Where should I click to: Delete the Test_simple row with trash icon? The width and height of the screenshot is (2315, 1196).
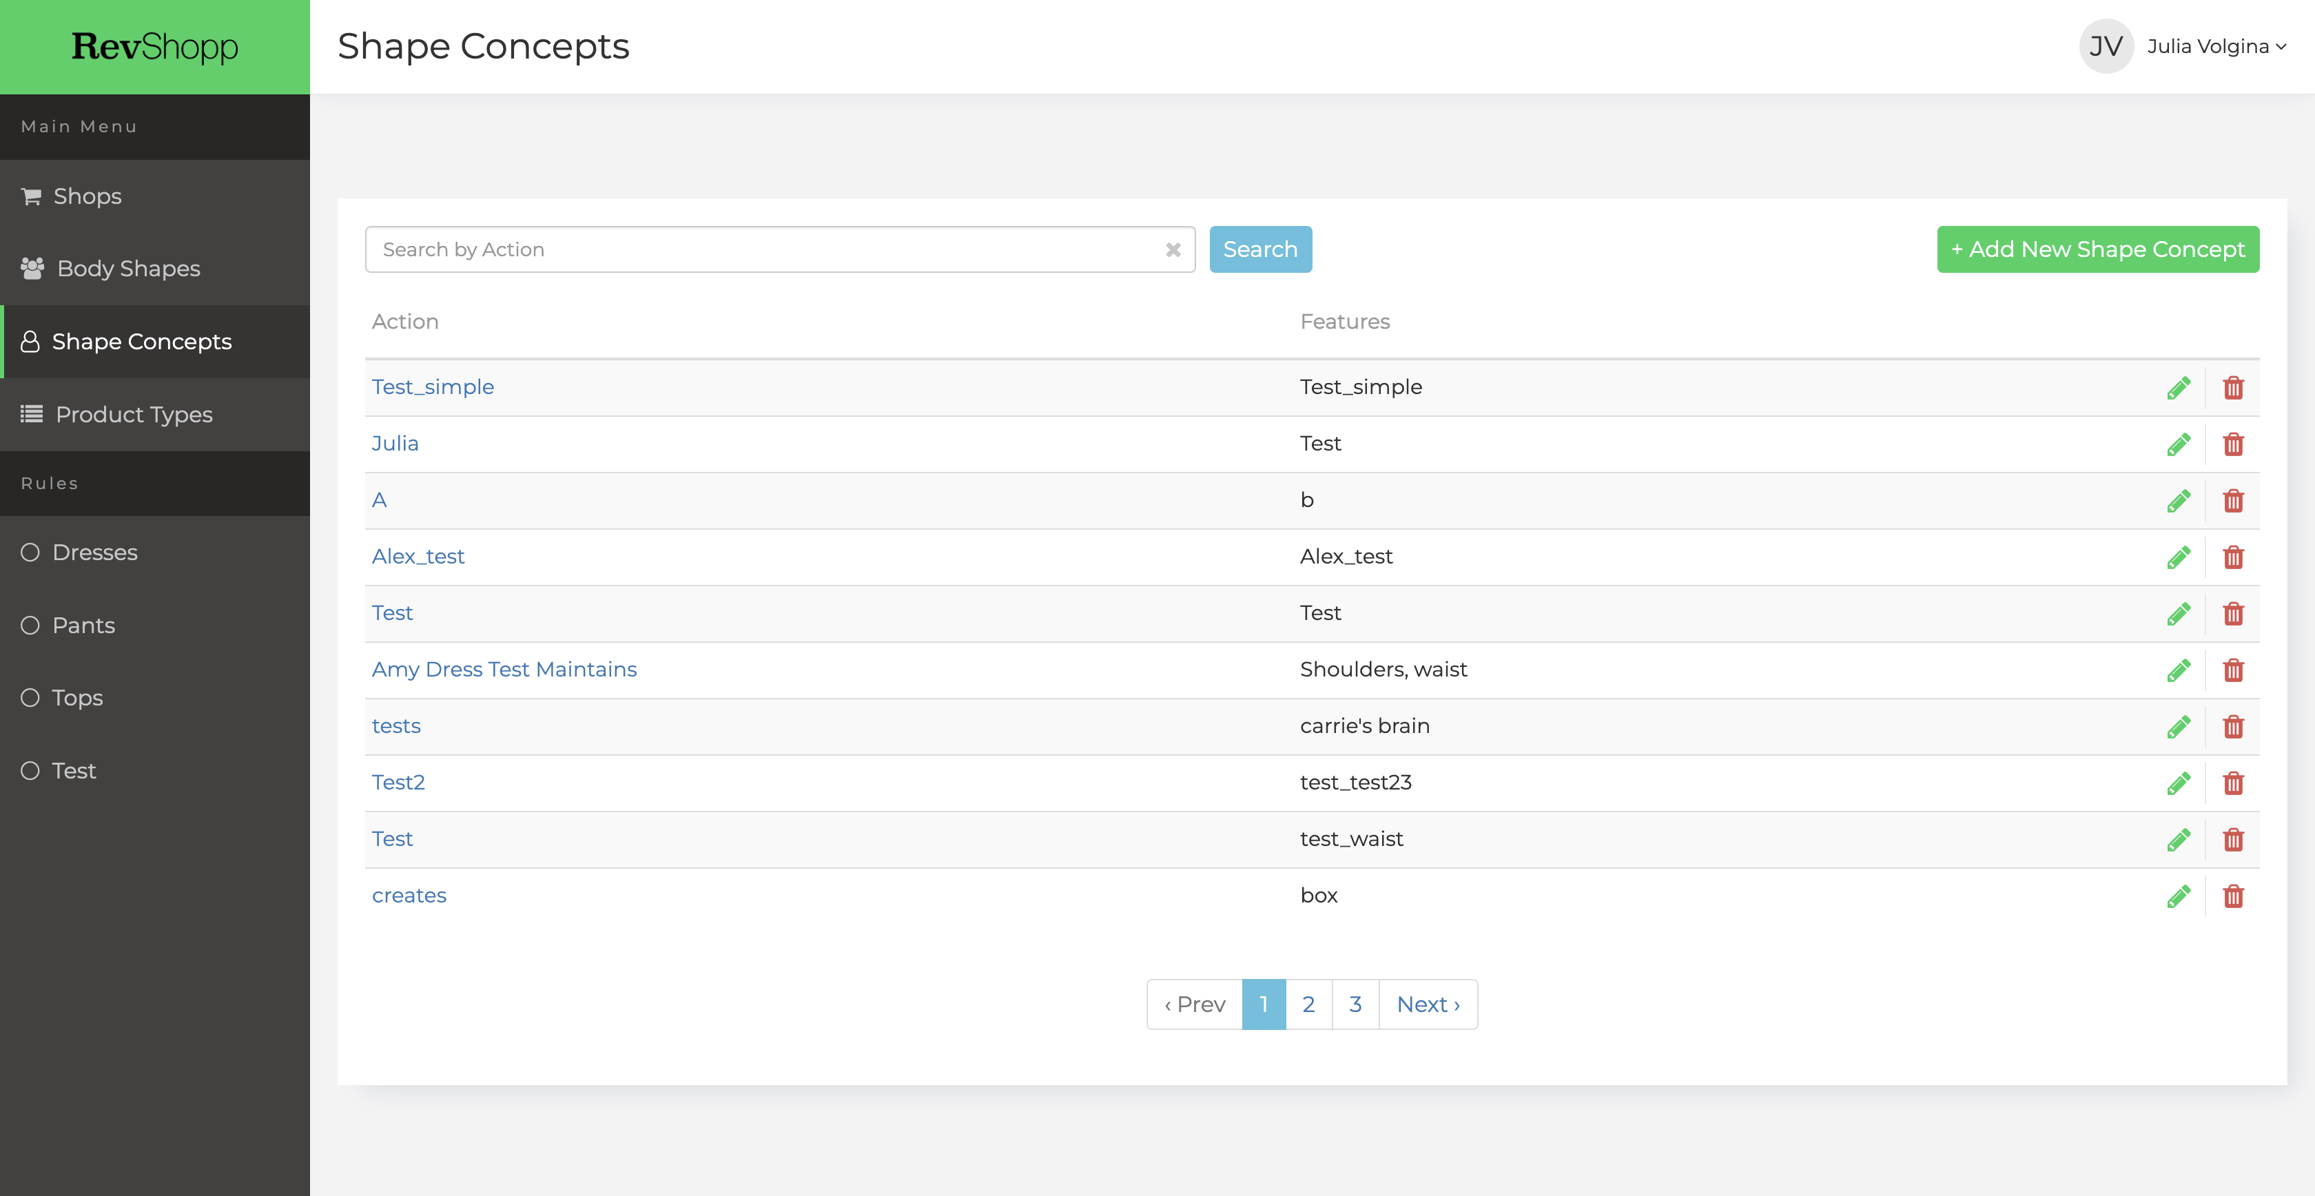click(x=2233, y=388)
